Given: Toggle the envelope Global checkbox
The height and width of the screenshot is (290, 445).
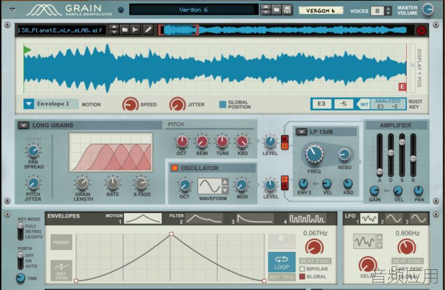Looking at the screenshot, I should point(302,276).
